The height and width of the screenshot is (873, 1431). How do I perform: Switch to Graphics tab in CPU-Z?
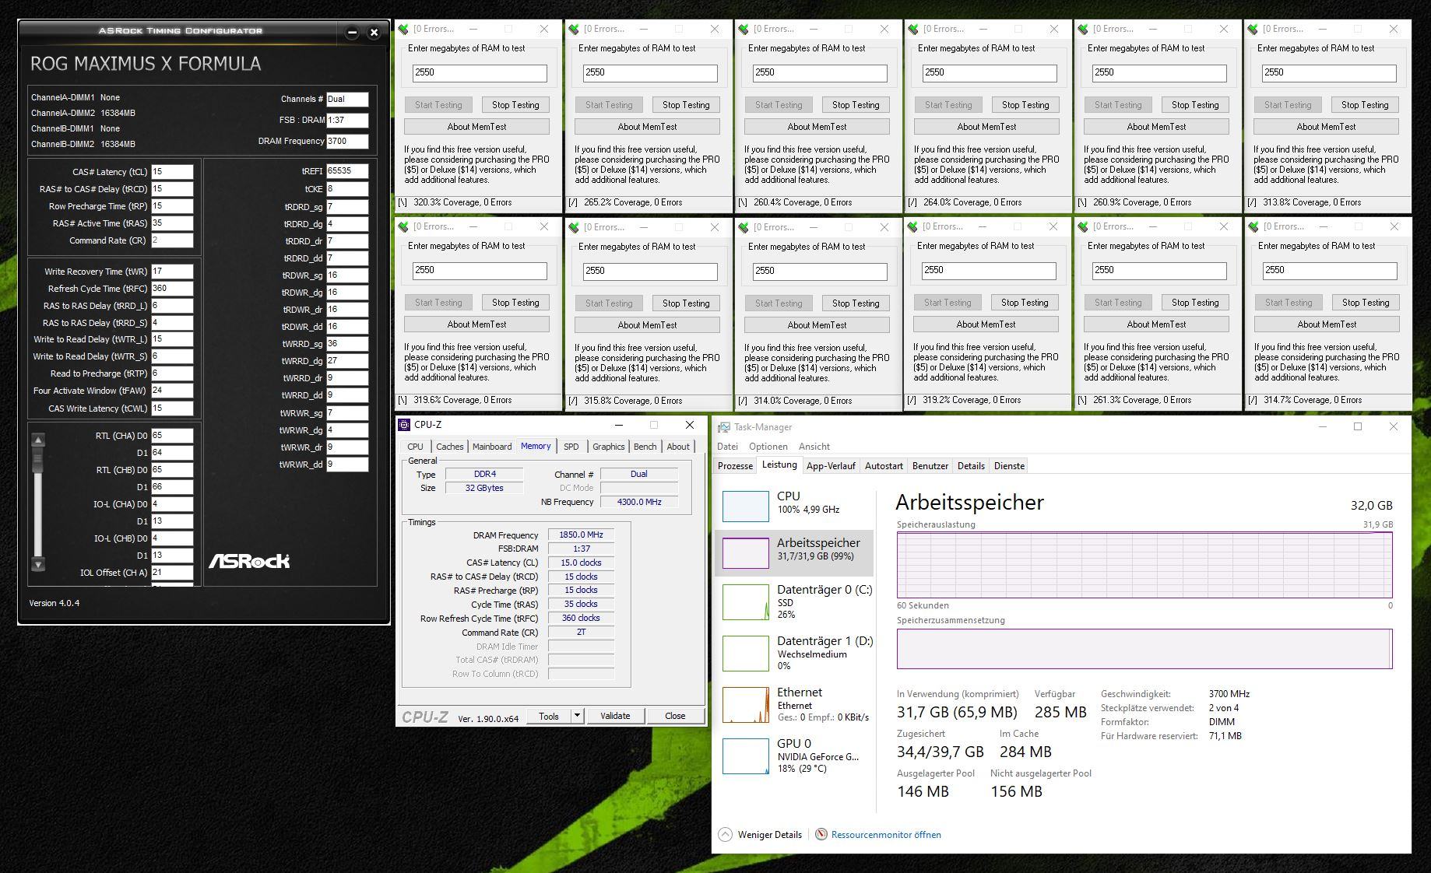608,447
